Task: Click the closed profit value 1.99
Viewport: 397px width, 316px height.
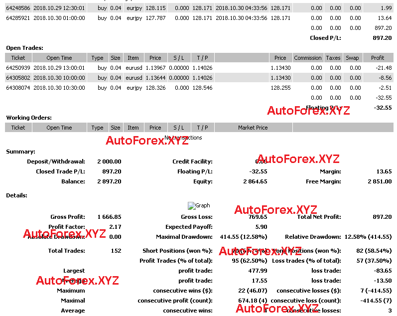Action: [x=386, y=8]
